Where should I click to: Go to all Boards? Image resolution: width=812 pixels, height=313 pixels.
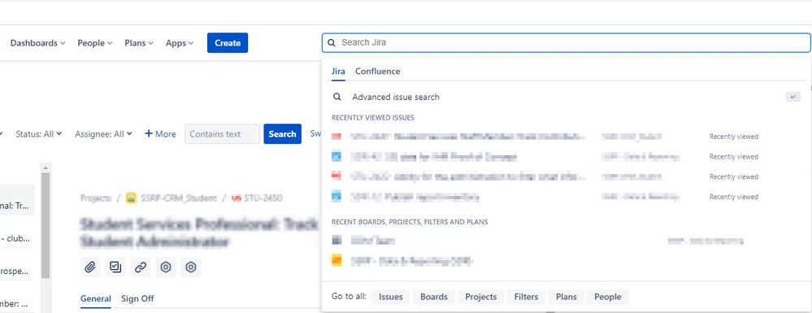[x=434, y=297]
